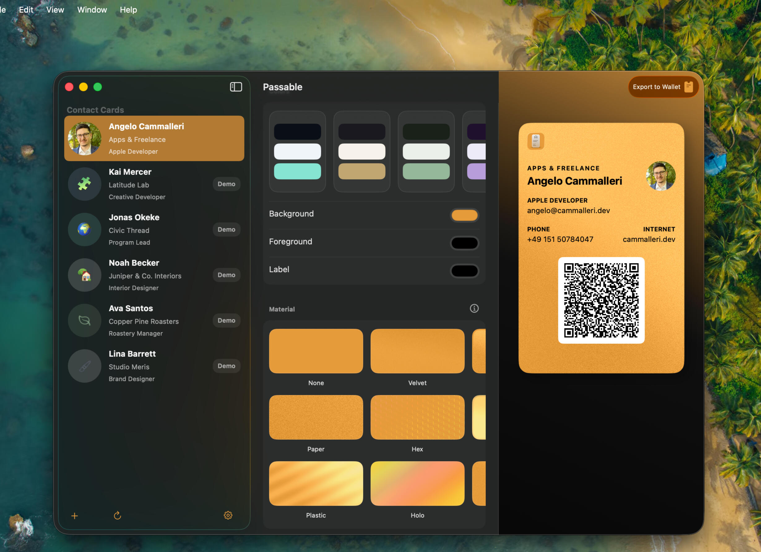
Task: Click Demo badge for Noah Becker
Action: pos(227,275)
